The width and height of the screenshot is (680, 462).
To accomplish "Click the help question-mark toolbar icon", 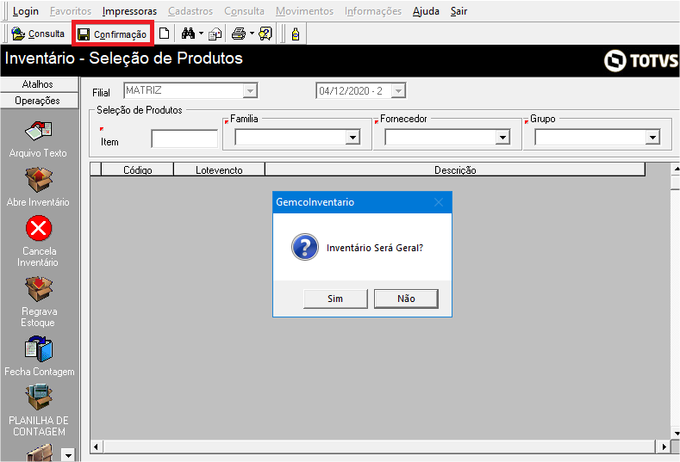I will [265, 34].
